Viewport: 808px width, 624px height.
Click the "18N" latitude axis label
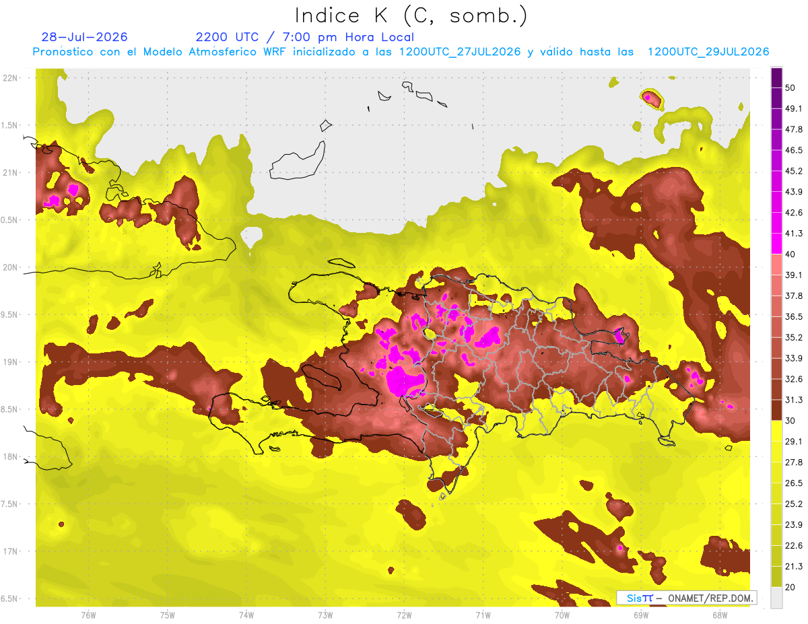tap(10, 456)
